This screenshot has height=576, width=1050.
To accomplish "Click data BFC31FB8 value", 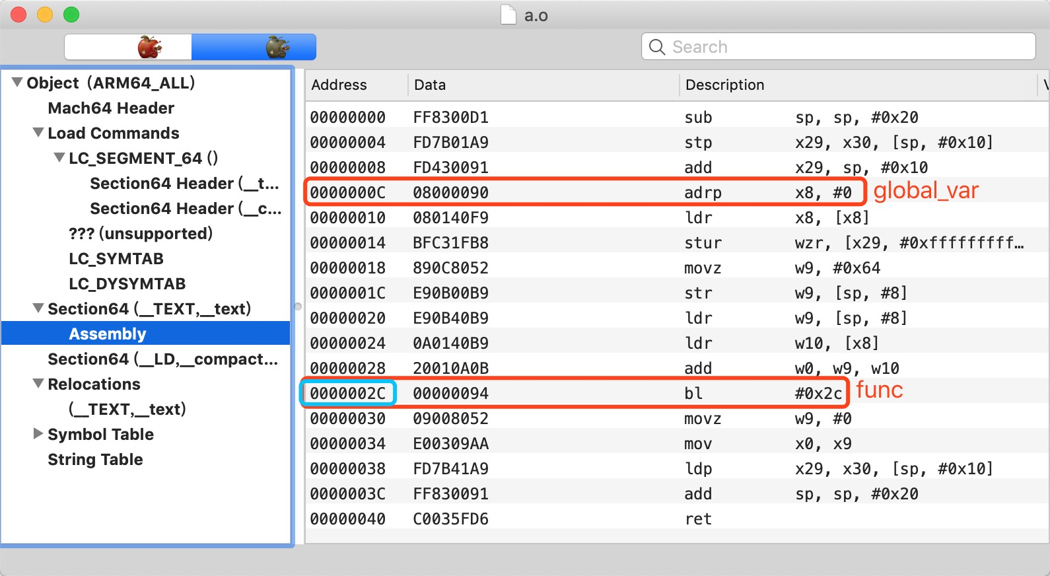I will [x=451, y=242].
